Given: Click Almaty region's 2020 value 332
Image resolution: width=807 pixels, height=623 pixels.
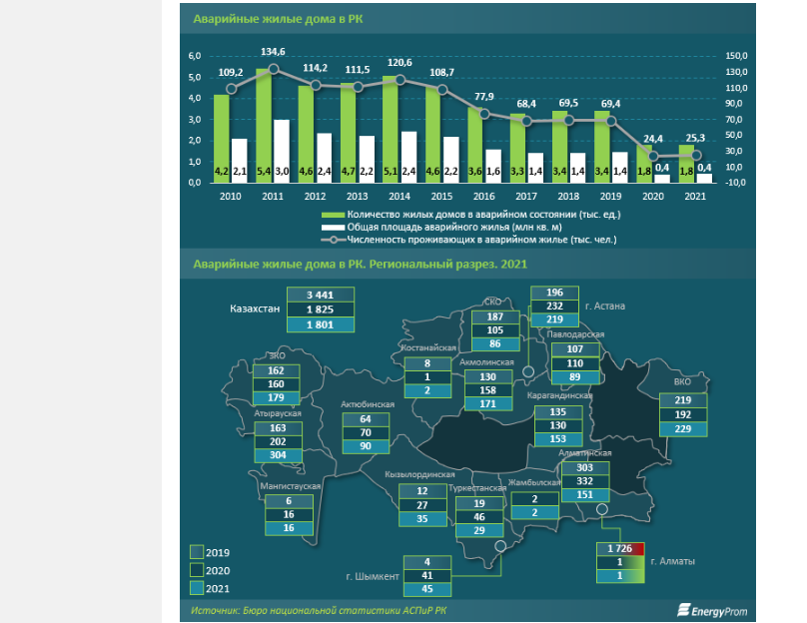Looking at the screenshot, I should [x=584, y=481].
